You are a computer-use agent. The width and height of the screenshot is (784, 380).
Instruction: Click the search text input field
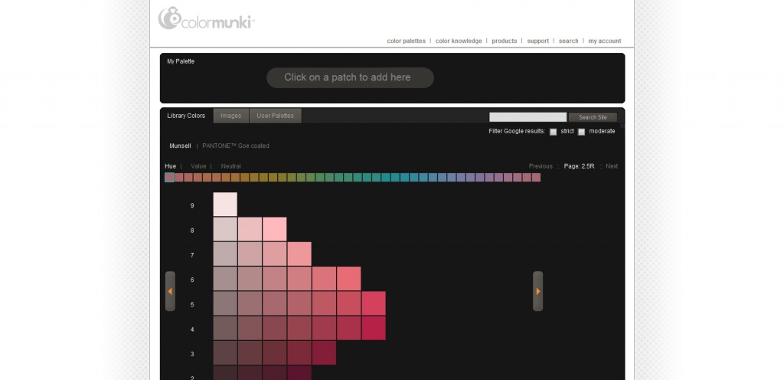(528, 117)
